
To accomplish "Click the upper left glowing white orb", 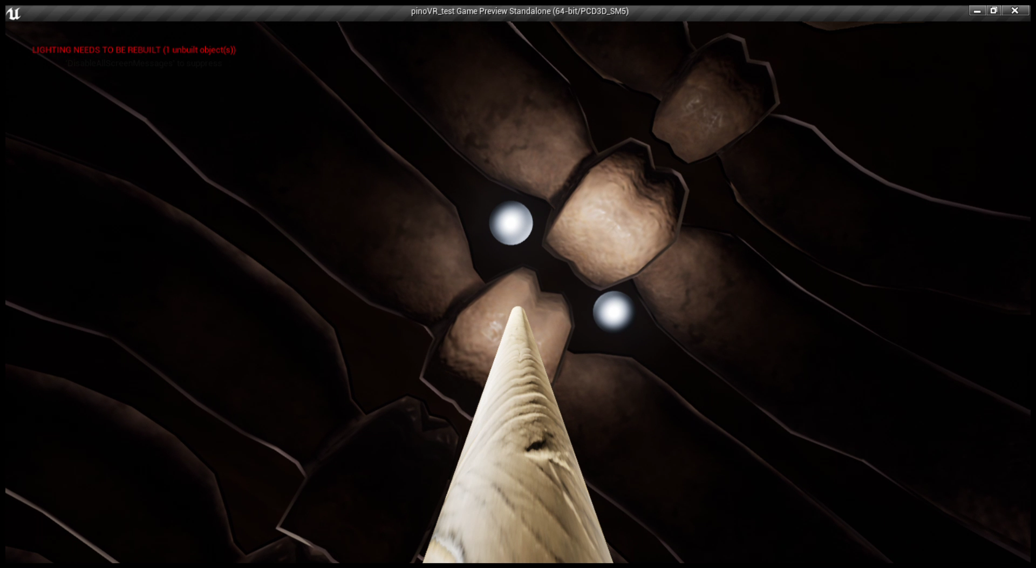I will (510, 223).
